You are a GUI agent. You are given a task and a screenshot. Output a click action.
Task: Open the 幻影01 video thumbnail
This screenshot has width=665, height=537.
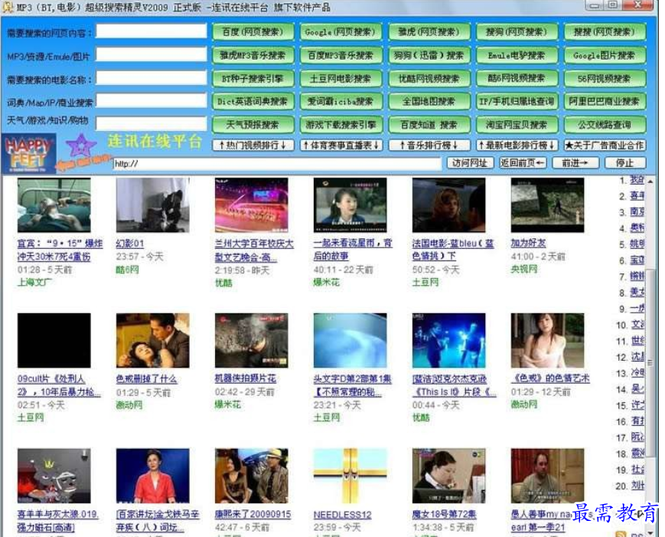pyautogui.click(x=153, y=205)
